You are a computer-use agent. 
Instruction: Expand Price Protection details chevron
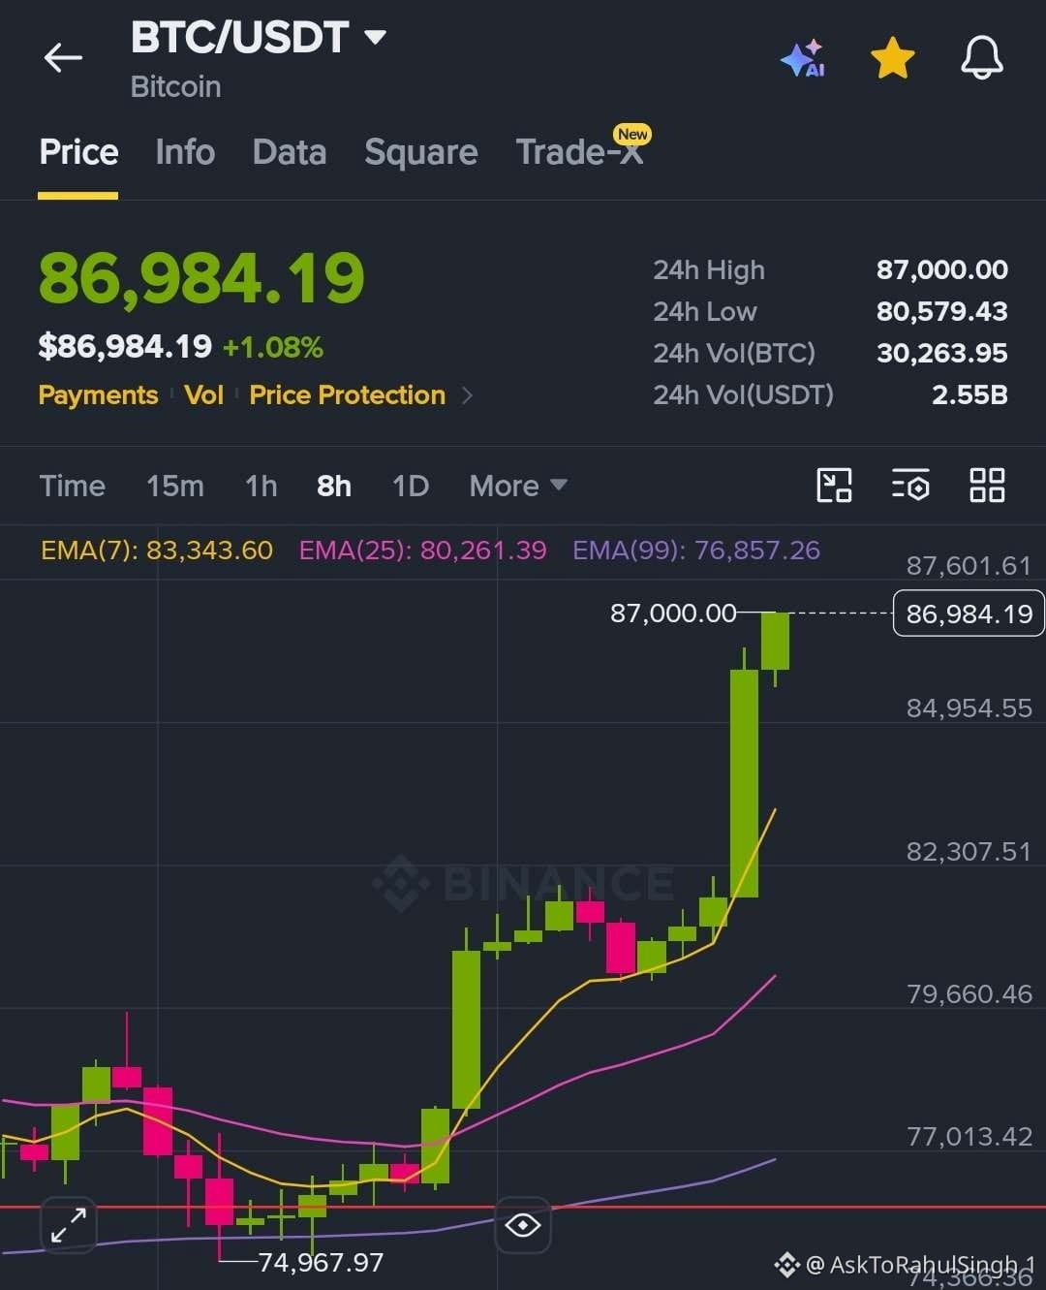click(x=468, y=394)
